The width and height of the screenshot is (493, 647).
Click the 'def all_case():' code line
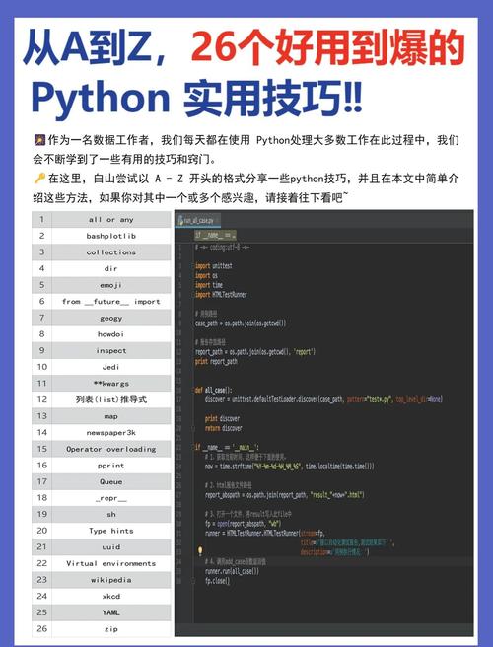tap(214, 390)
